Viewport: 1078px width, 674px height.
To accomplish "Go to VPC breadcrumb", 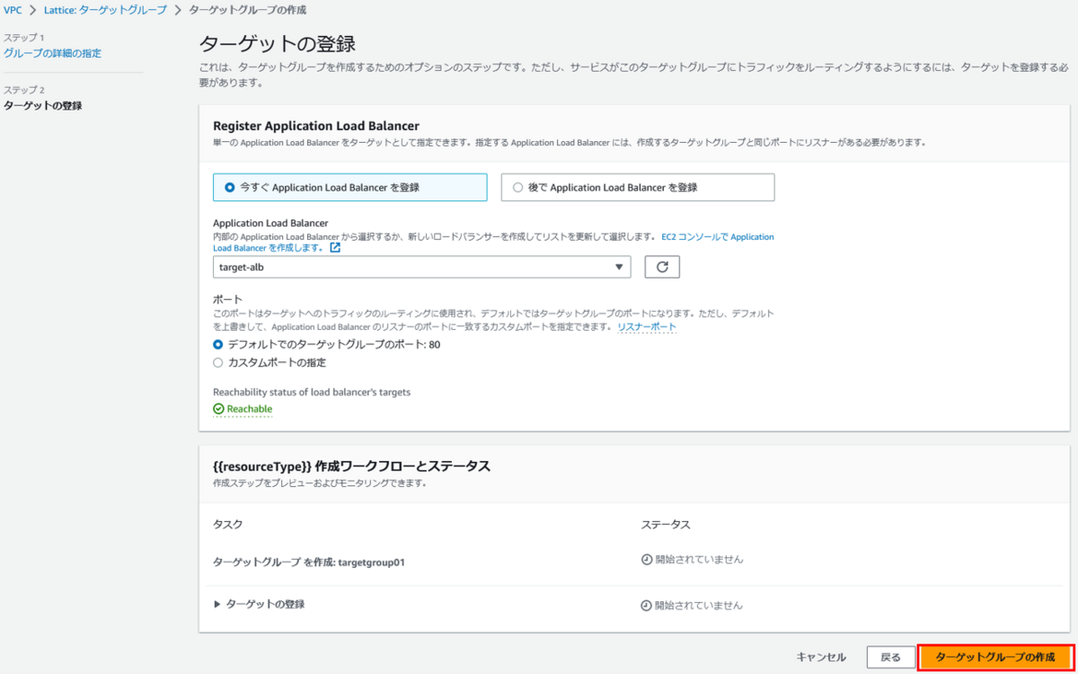I will tap(13, 10).
